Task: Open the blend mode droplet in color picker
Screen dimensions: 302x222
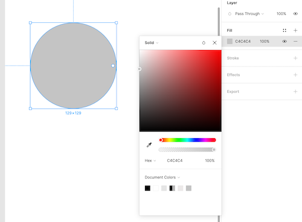Action: point(204,43)
